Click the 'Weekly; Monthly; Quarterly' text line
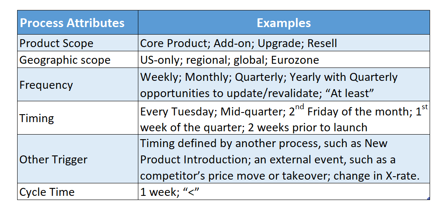The width and height of the screenshot is (443, 210). (x=269, y=77)
